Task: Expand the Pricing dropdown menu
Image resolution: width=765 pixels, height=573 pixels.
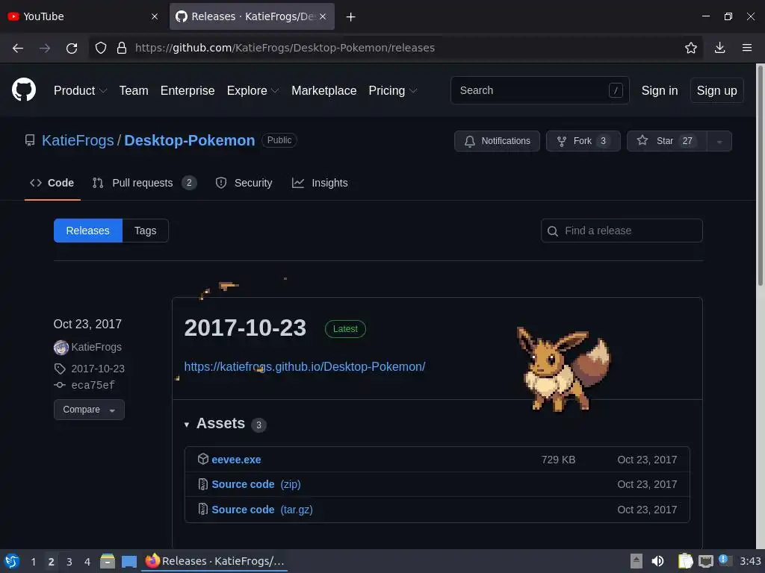Action: tap(393, 90)
